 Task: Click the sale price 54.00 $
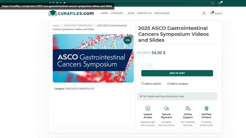[158, 53]
